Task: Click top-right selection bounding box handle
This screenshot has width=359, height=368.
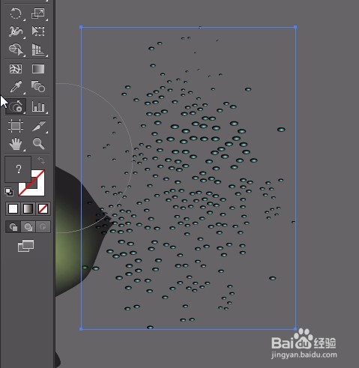Action: click(x=295, y=27)
